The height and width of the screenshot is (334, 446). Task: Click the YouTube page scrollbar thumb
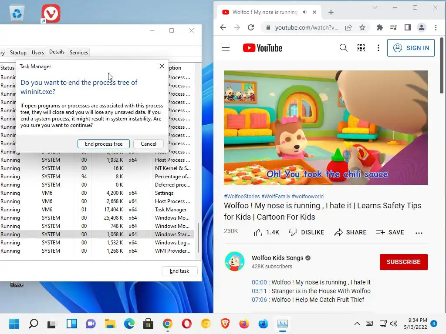click(441, 65)
